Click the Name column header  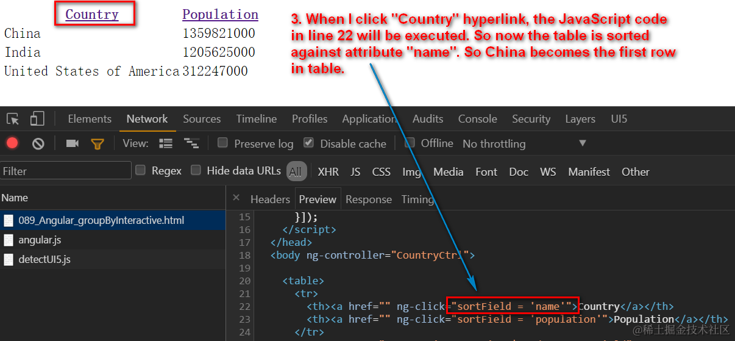coord(113,198)
